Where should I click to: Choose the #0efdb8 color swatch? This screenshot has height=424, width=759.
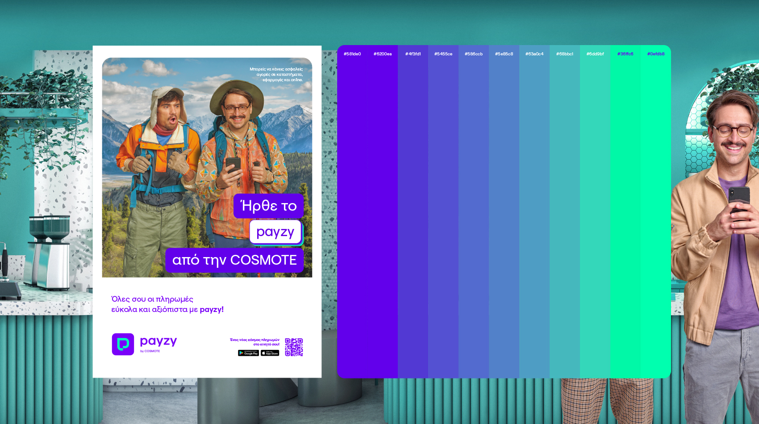656,212
